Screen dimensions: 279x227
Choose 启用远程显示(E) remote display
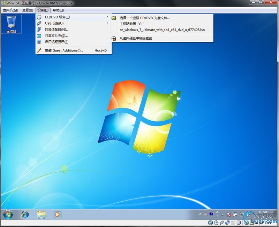click(x=74, y=42)
